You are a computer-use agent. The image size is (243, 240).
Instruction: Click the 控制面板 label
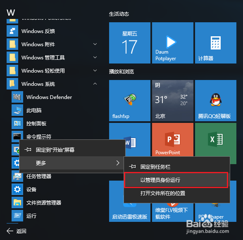pyautogui.click(x=36, y=124)
